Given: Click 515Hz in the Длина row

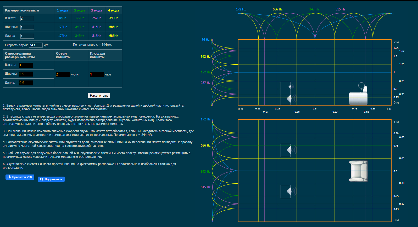Looking at the screenshot, I should click(97, 36).
